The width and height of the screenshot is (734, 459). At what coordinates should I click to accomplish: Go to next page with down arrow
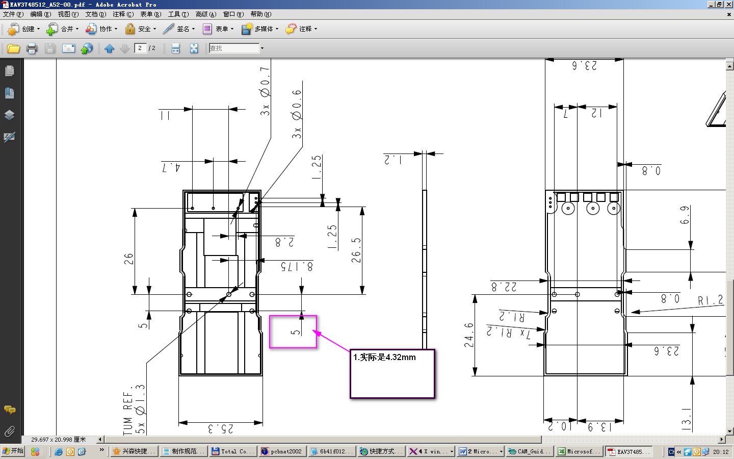point(124,48)
